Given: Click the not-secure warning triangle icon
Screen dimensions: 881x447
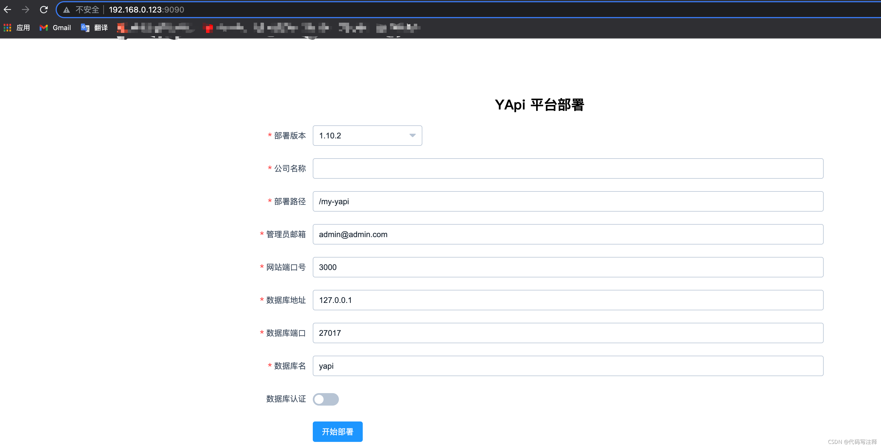Looking at the screenshot, I should pyautogui.click(x=67, y=10).
